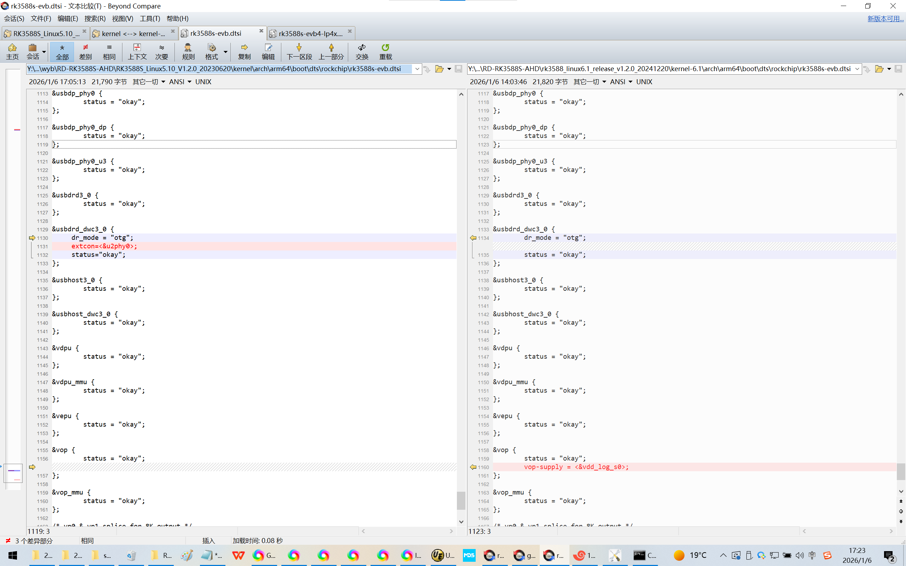
Task: Click the left file path input field
Action: [219, 69]
